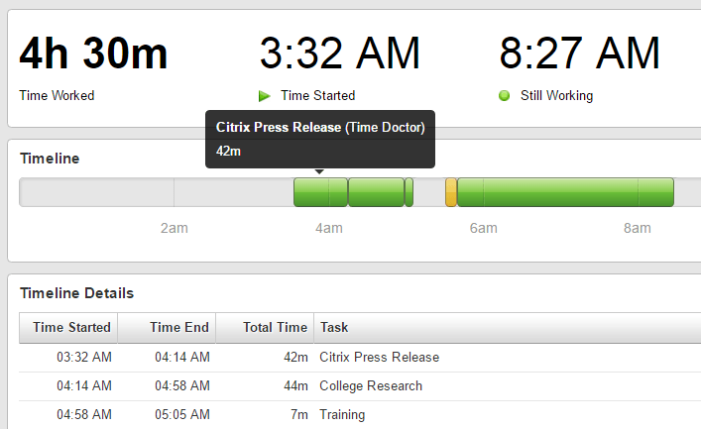This screenshot has width=701, height=429.
Task: Select the long green block after the yellow segment
Action: click(565, 192)
